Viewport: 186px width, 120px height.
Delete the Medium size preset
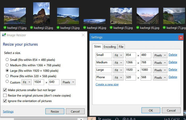pyautogui.click(x=173, y=62)
